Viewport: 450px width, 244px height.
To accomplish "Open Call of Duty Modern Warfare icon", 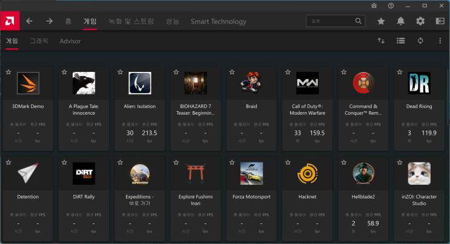I will tap(307, 83).
